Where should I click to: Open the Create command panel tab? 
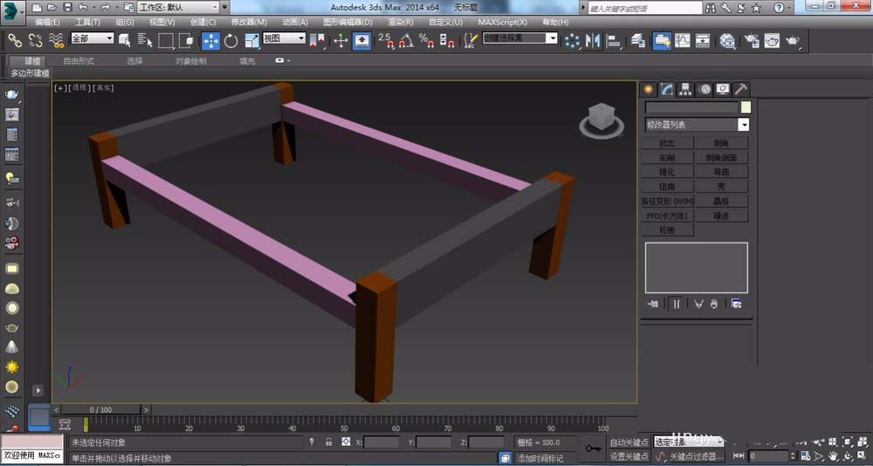pos(648,89)
